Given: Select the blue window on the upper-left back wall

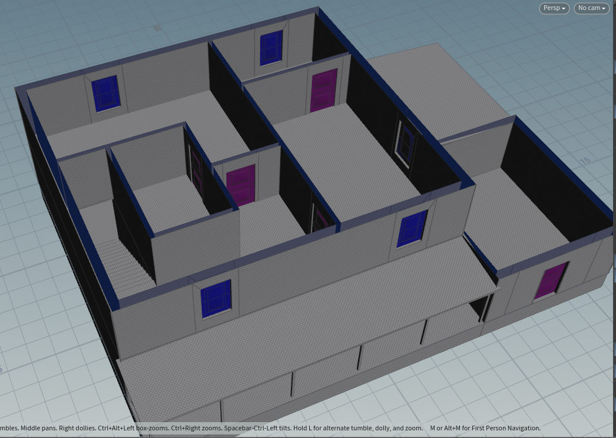Looking at the screenshot, I should pyautogui.click(x=106, y=93).
